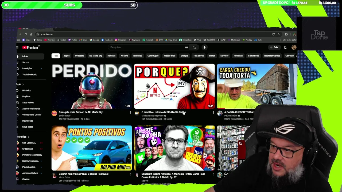Open Maestria nos Negócios channel avatar
Screen dimensions: 342x192
pos(137,113)
